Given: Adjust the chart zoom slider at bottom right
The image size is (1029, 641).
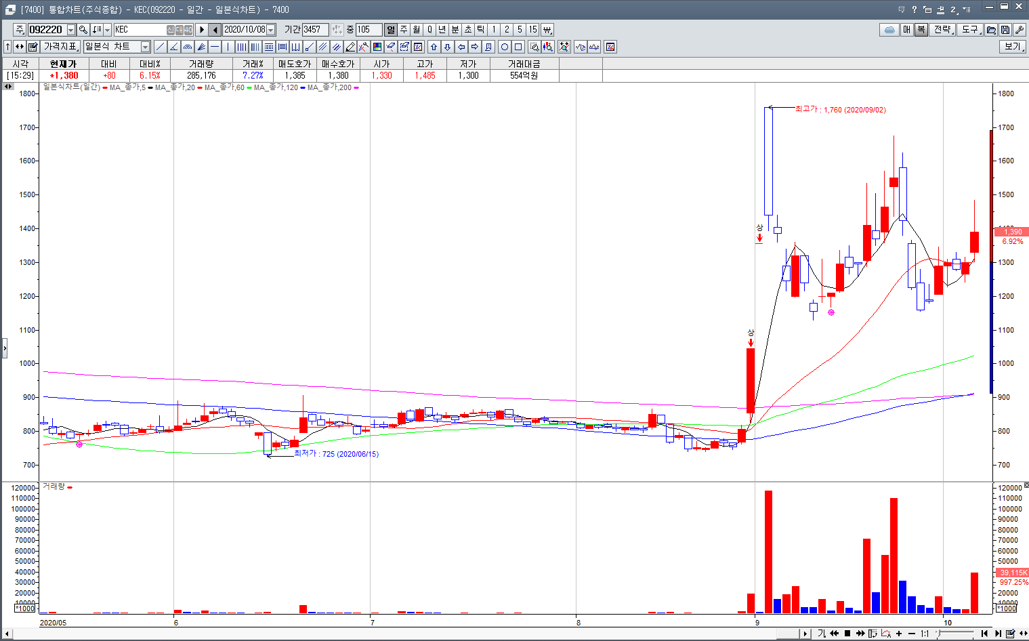Looking at the screenshot, I should (x=955, y=634).
